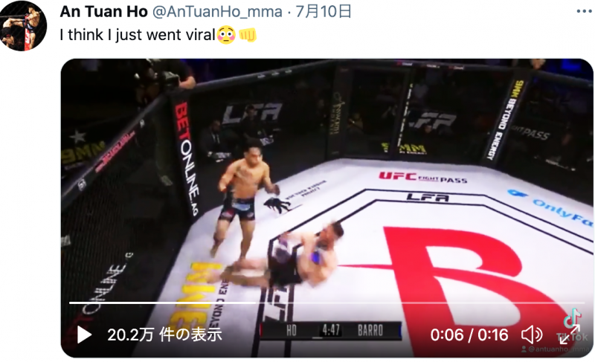595x362 pixels.
Task: Click the video frame showing the fighters
Action: pyautogui.click(x=327, y=190)
